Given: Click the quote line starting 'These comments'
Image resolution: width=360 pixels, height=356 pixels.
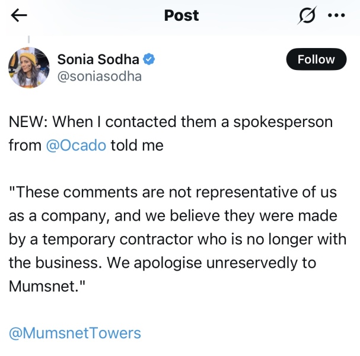Looking at the screenshot, I should (173, 192).
